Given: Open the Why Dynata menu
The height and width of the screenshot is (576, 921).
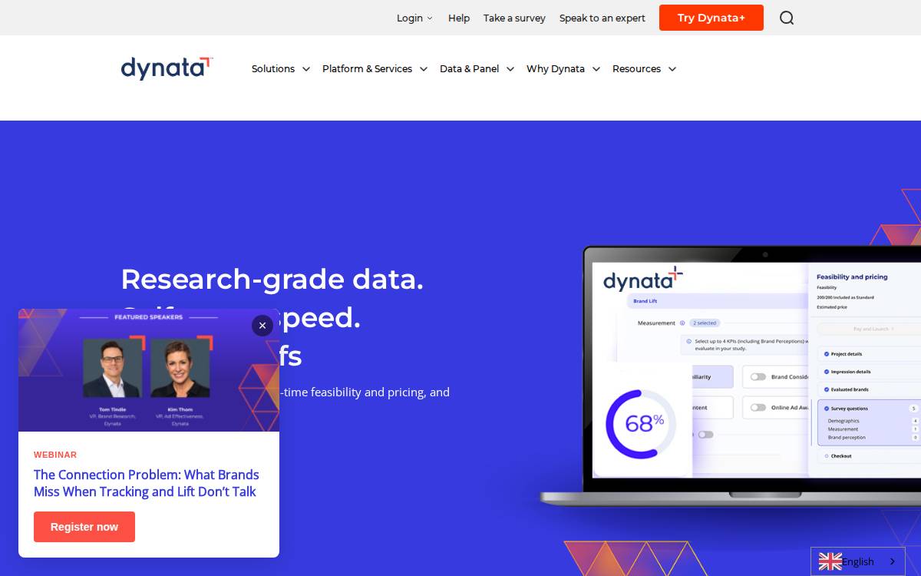Looking at the screenshot, I should 563,68.
